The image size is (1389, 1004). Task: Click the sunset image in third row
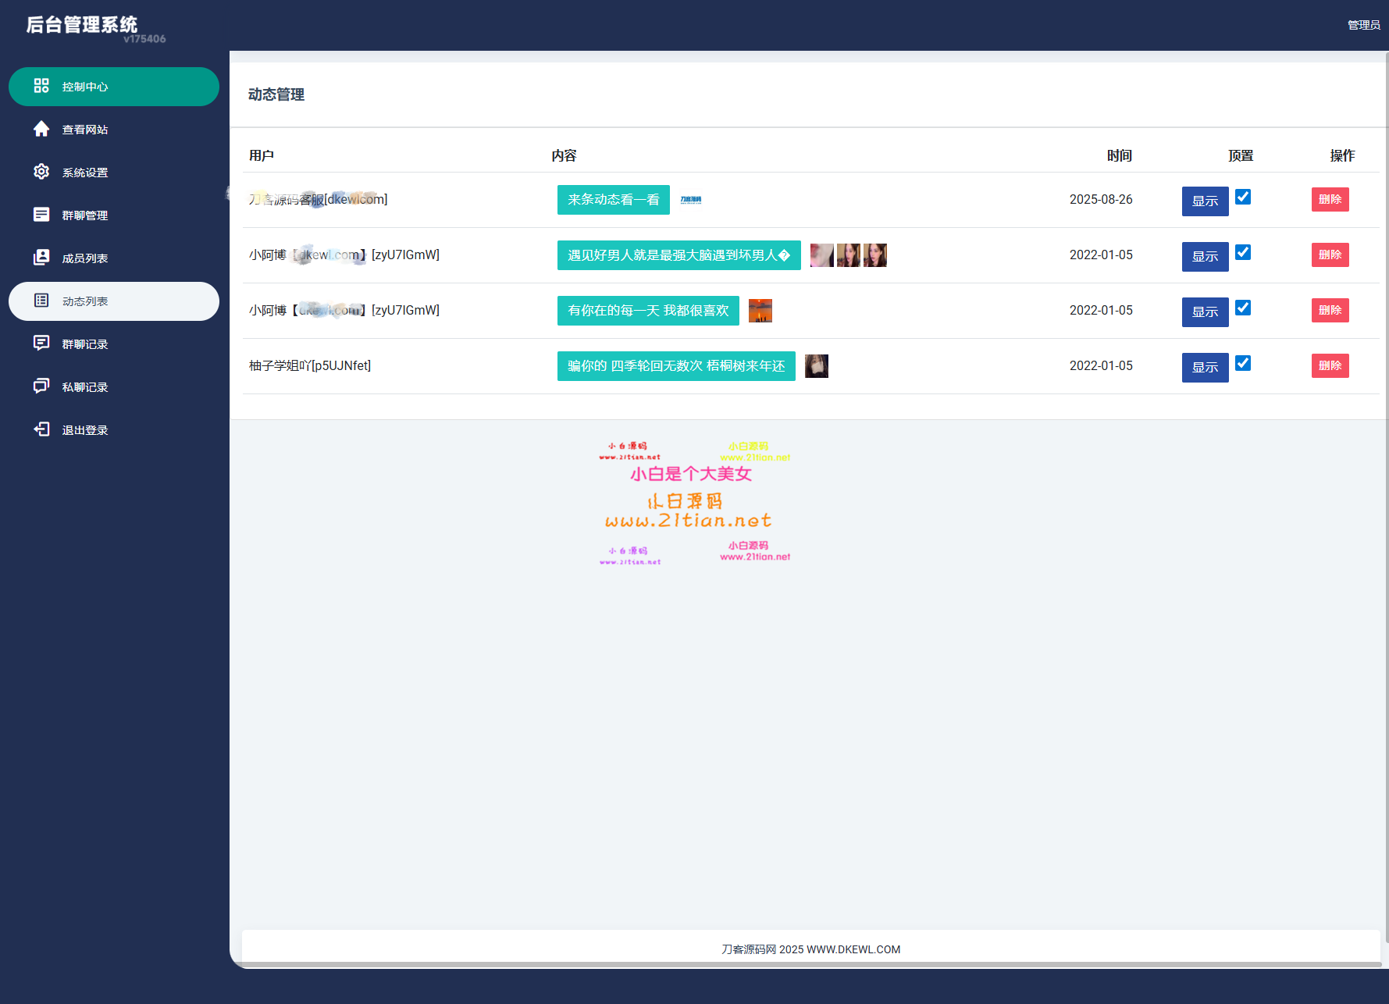(x=760, y=310)
